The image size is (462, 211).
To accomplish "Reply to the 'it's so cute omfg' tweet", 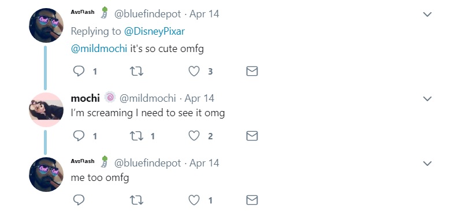I will [x=79, y=71].
